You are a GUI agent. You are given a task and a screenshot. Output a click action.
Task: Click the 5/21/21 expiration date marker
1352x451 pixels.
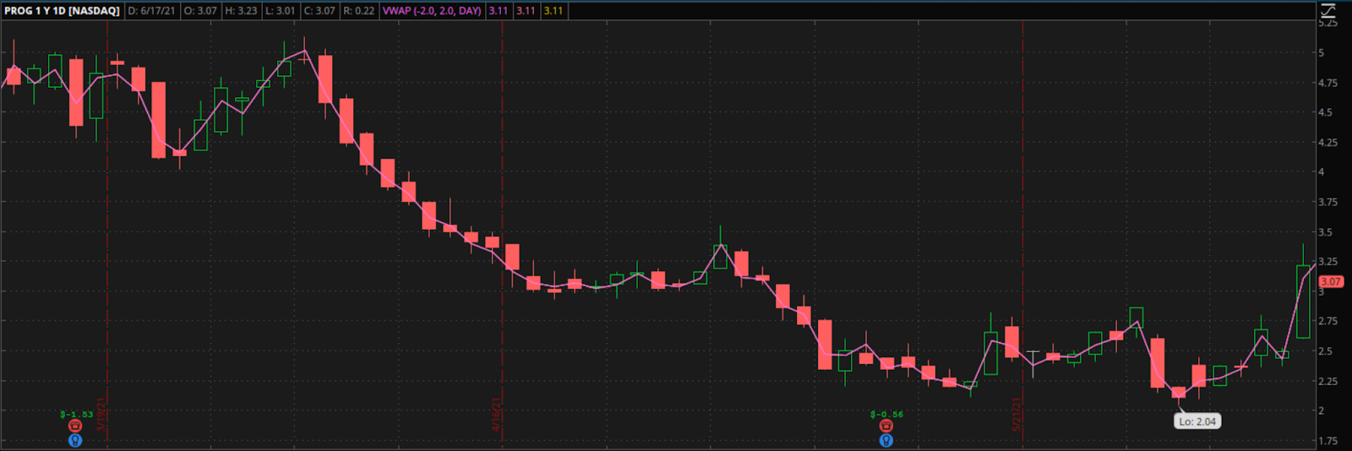pyautogui.click(x=1017, y=415)
